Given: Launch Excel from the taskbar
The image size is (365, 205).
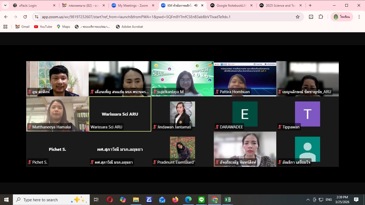Looking at the screenshot, I should 227,200.
